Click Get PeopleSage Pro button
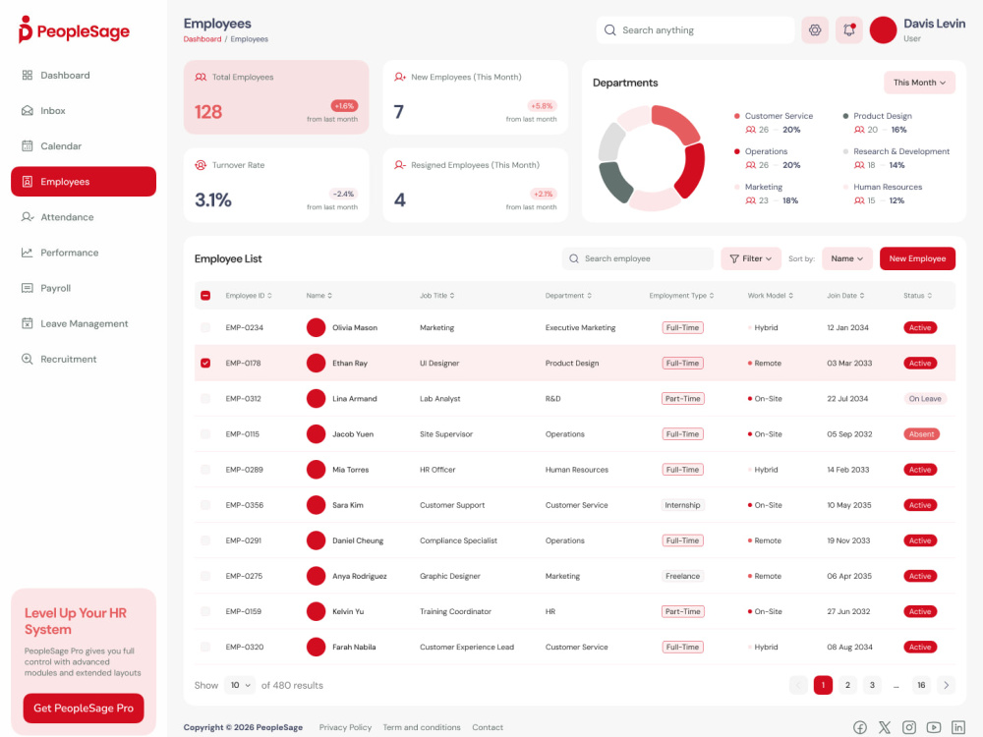Image resolution: width=983 pixels, height=737 pixels. (84, 709)
